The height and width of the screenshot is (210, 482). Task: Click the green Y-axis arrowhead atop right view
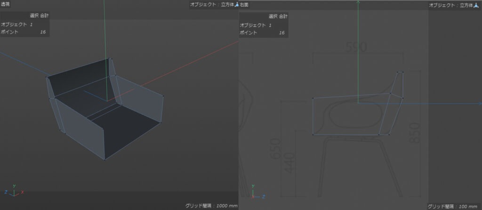[x=358, y=2]
